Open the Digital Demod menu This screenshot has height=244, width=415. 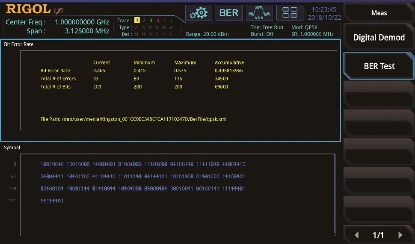click(379, 38)
